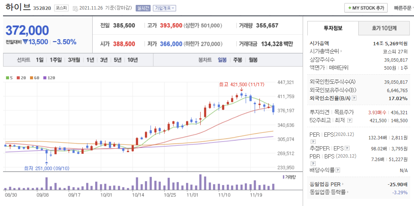This screenshot has width=414, height=206.
Task: Click the -3.50% change rate
Action: pyautogui.click(x=64, y=42)
